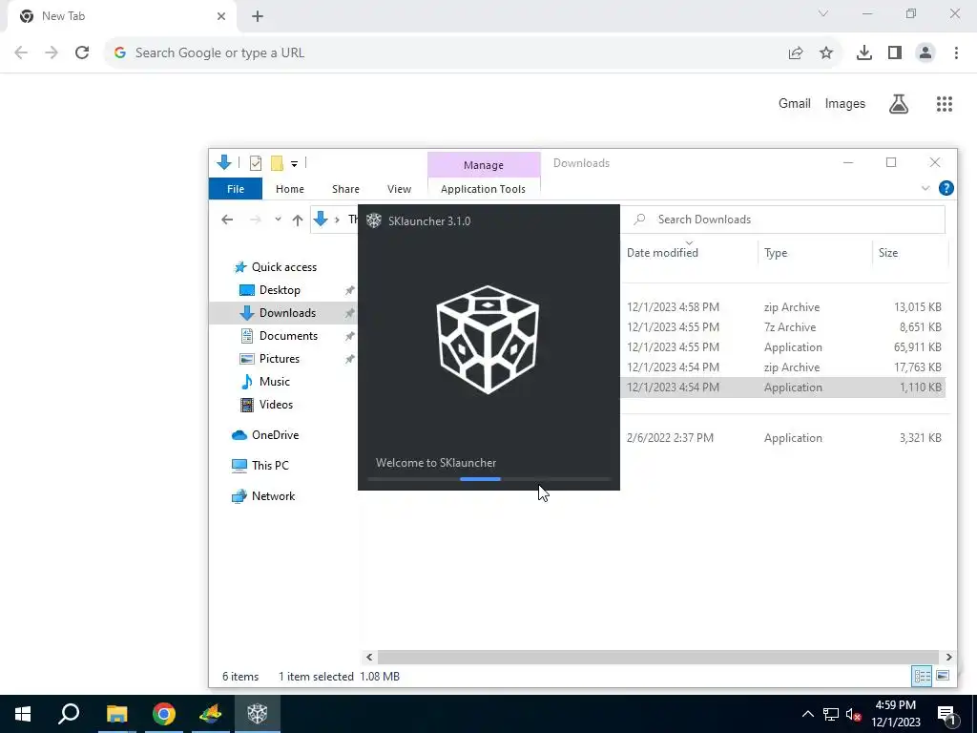The height and width of the screenshot is (733, 977).
Task: Switch to the Share ribbon tab
Action: pos(345,189)
